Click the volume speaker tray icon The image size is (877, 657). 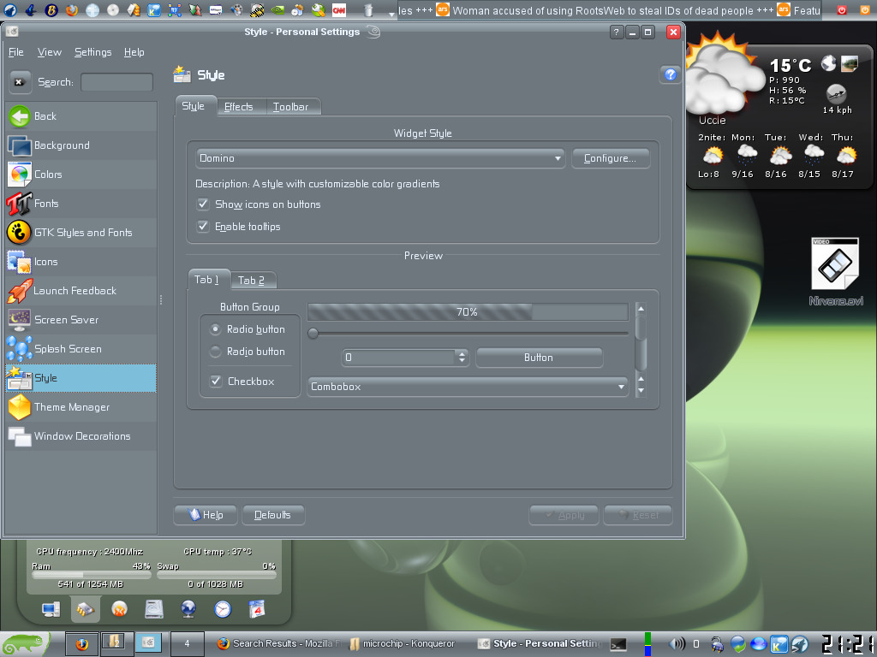pyautogui.click(x=677, y=643)
